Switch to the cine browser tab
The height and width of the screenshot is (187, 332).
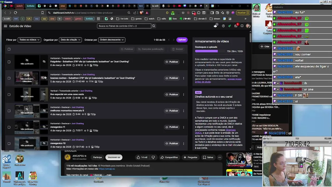pos(63,6)
